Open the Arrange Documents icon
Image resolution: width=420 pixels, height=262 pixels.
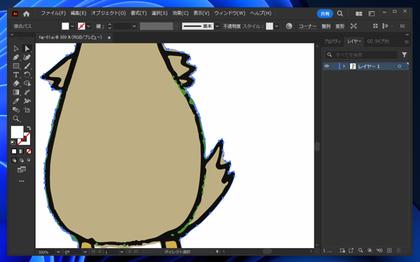pyautogui.click(x=358, y=14)
